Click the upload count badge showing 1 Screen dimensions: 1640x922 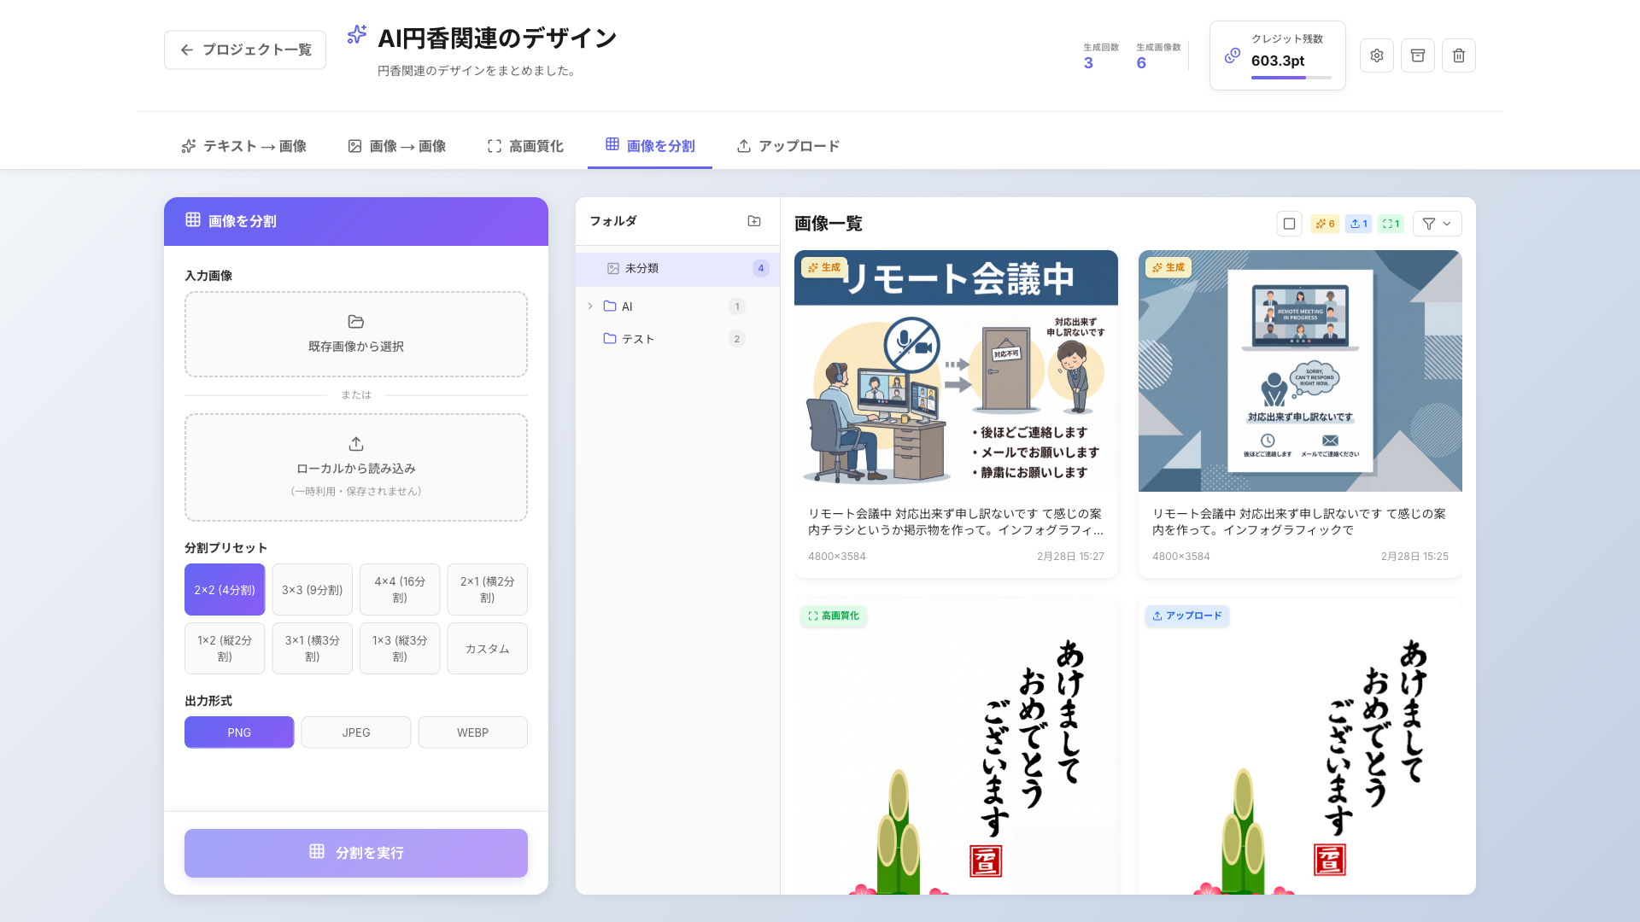coord(1358,224)
